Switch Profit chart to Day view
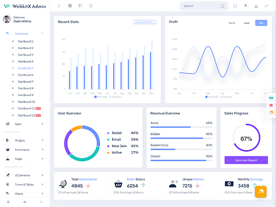The image size is (276, 207). [261, 23]
